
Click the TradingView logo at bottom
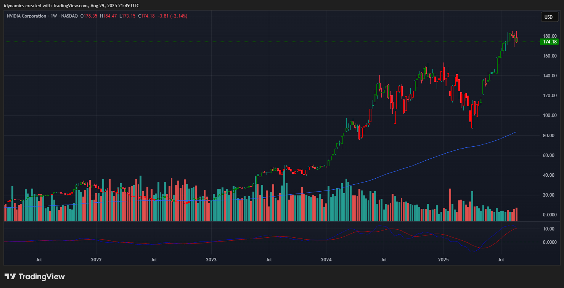[35, 277]
